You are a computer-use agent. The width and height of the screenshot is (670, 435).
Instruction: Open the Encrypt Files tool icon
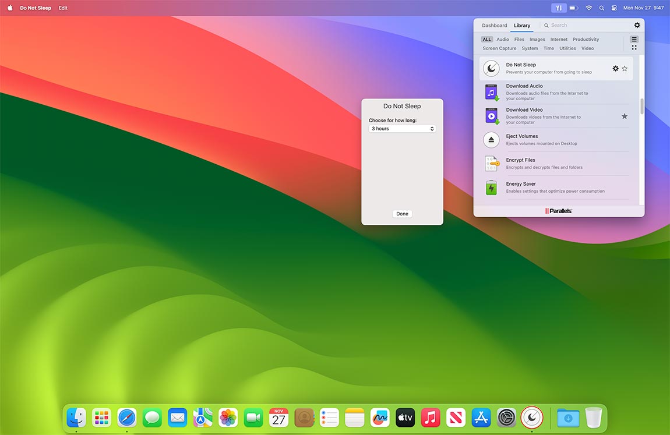click(x=492, y=164)
